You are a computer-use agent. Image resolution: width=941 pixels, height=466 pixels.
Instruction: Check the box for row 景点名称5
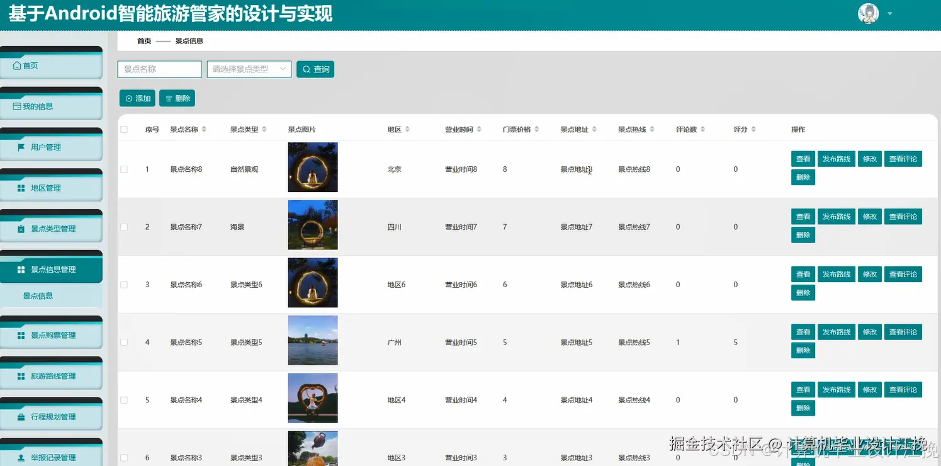click(124, 343)
